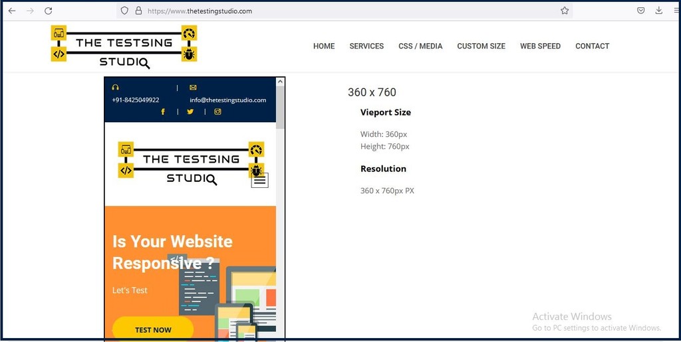This screenshot has height=342, width=681.
Task: Bookmark this page using the star icon
Action: 565,11
